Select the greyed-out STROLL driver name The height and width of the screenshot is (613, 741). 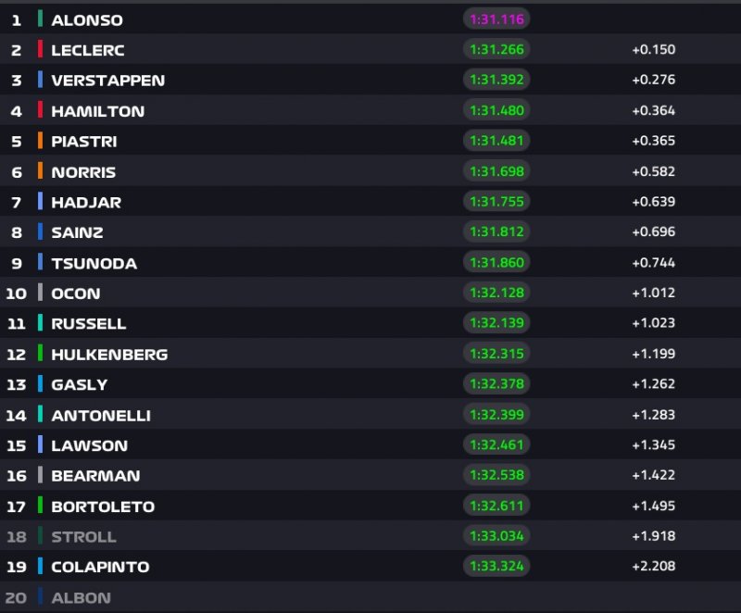[x=83, y=536]
